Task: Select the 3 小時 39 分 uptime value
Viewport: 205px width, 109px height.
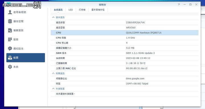Action: [x=136, y=63]
